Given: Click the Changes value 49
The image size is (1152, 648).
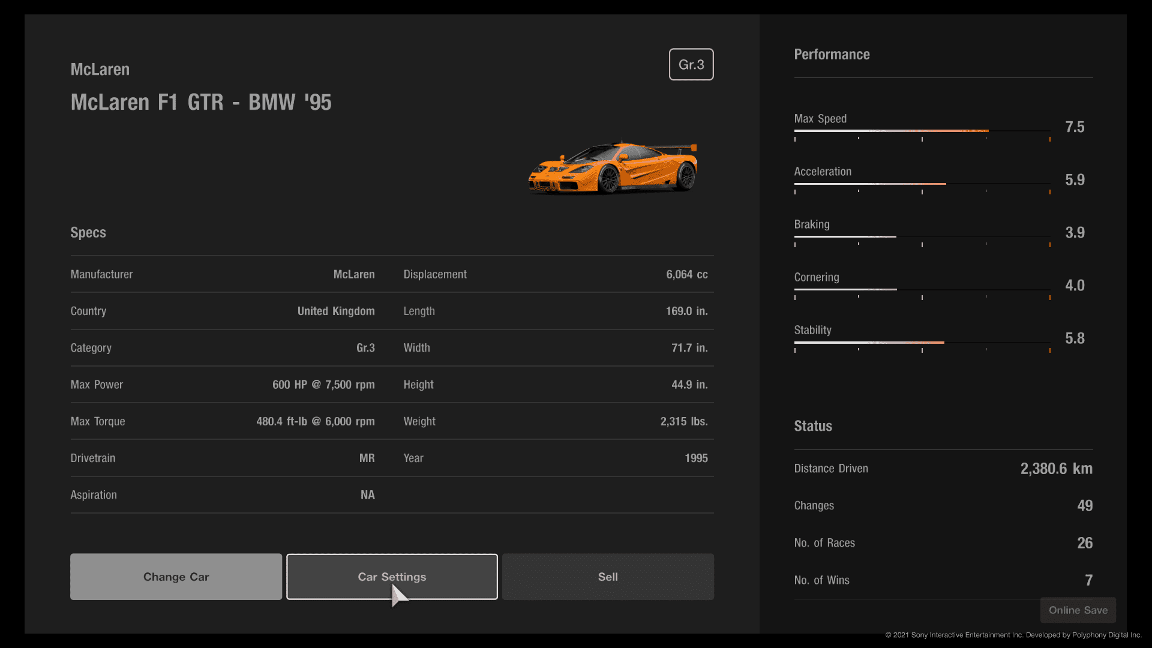Looking at the screenshot, I should coord(1085,506).
